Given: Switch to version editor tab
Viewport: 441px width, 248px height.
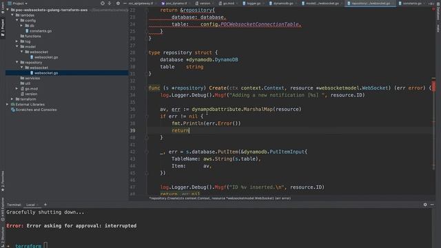Looking at the screenshot, I should click(x=205, y=3).
